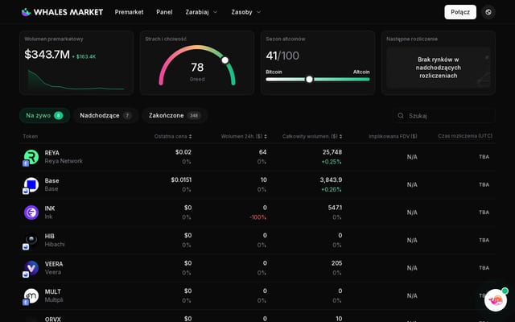Sort by Wolumen 24h arrows
The height and width of the screenshot is (322, 515).
266,136
